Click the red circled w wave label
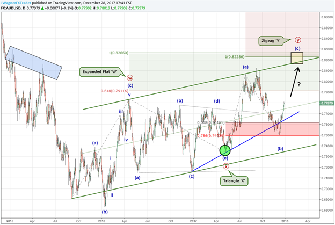 130,78
